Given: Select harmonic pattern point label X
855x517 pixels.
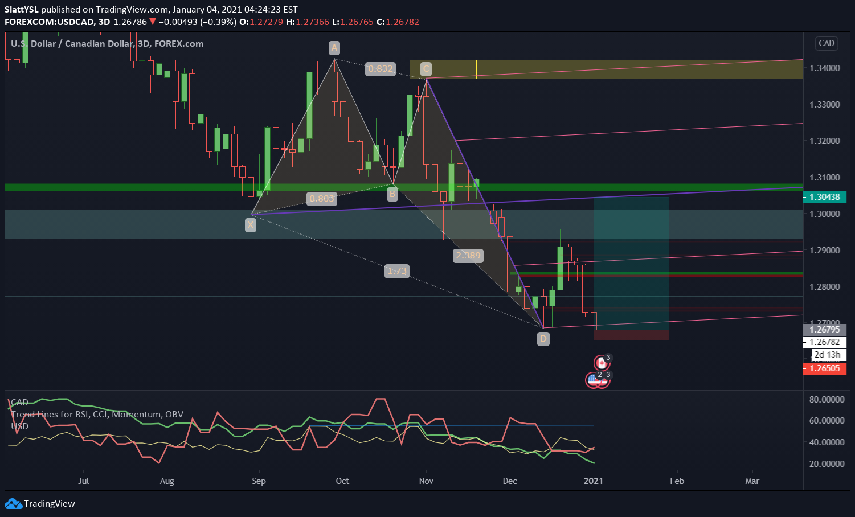Looking at the screenshot, I should (251, 225).
